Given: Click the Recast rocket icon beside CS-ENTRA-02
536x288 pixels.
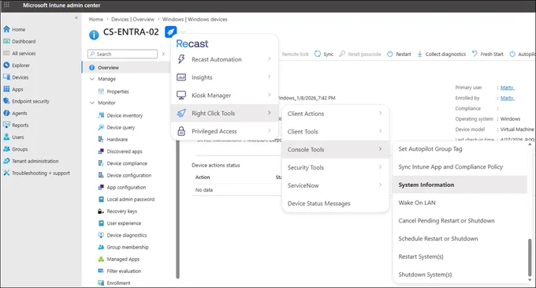Looking at the screenshot, I should click(x=170, y=32).
